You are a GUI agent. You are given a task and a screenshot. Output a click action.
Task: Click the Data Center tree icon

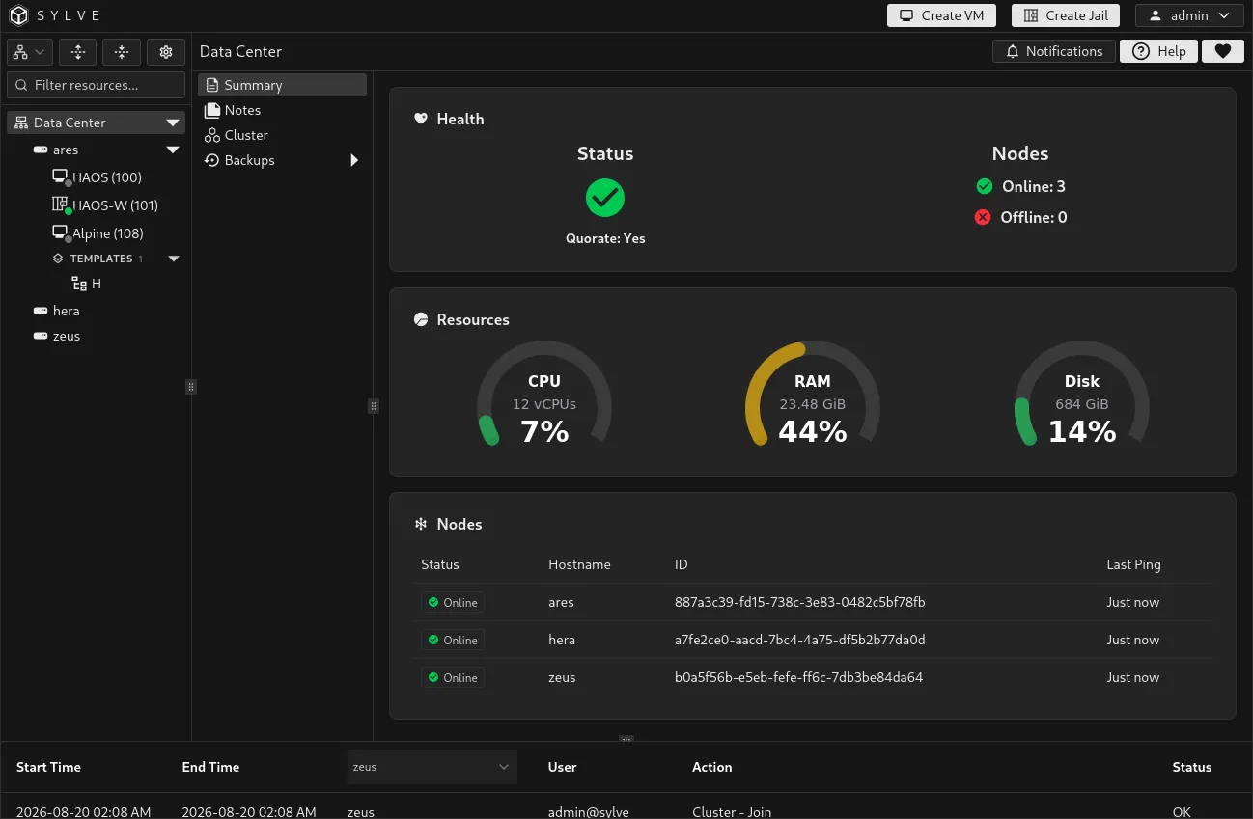tap(21, 123)
